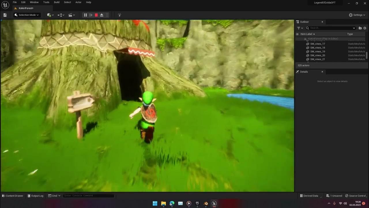Click the SM_vines_21 static mesh icon

click(308, 59)
